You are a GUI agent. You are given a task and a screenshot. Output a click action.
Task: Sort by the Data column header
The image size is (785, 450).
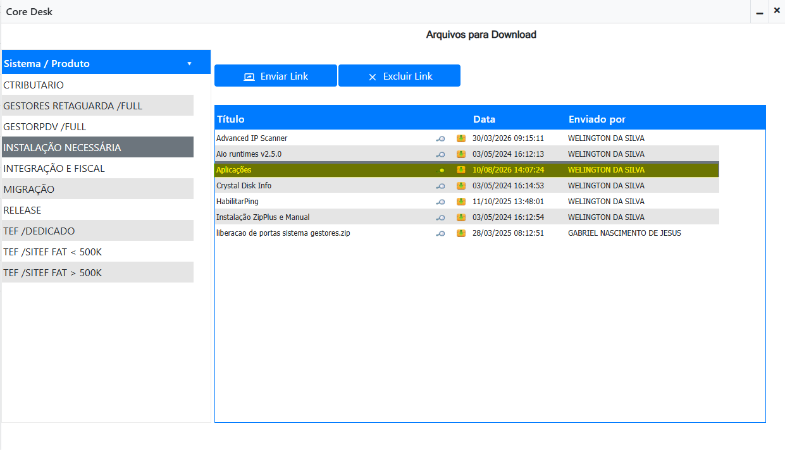(485, 119)
